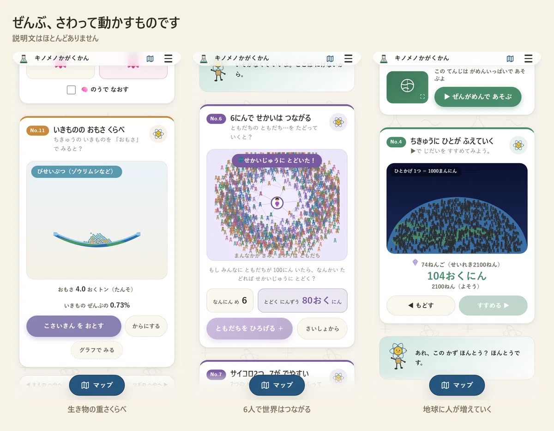Click the flask logo in the right phone header

click(x=383, y=58)
